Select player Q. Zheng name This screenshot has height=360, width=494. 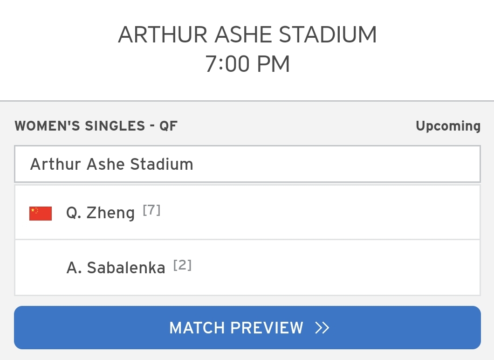pyautogui.click(x=100, y=213)
